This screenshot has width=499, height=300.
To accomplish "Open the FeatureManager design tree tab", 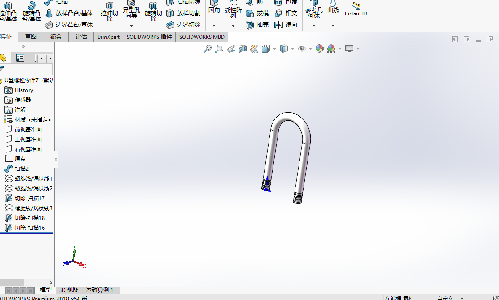I will [x=4, y=58].
